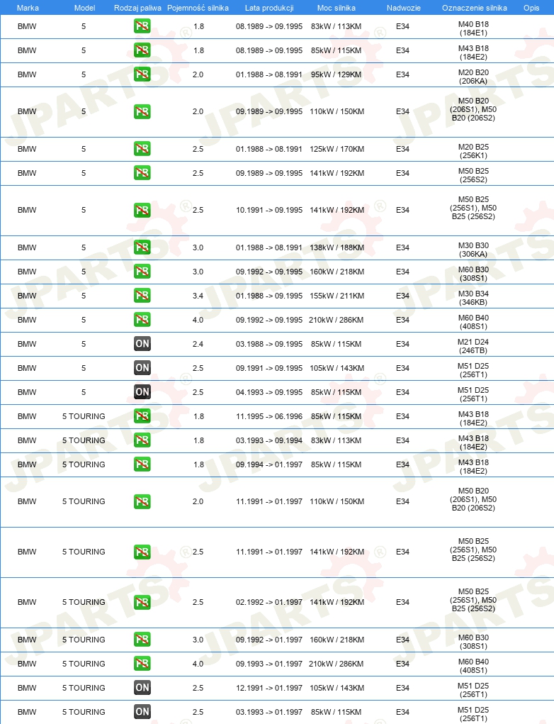
Task: Select the Moc silnika column header
Action: [x=337, y=8]
